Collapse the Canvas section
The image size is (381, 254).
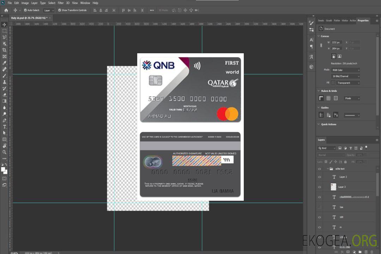(x=319, y=36)
